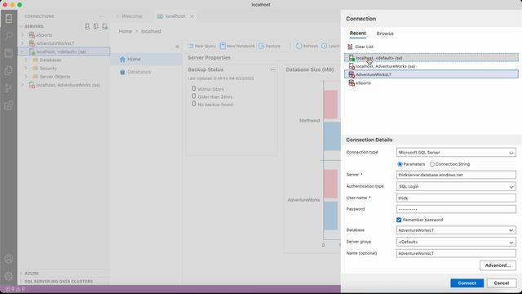Viewport: 522px width, 294px height.
Task: Select the Parameters radio button
Action: coord(400,164)
